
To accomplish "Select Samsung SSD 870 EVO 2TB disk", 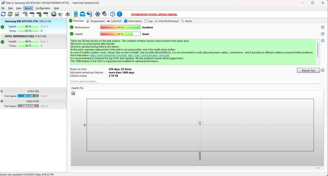I will point(33,26).
